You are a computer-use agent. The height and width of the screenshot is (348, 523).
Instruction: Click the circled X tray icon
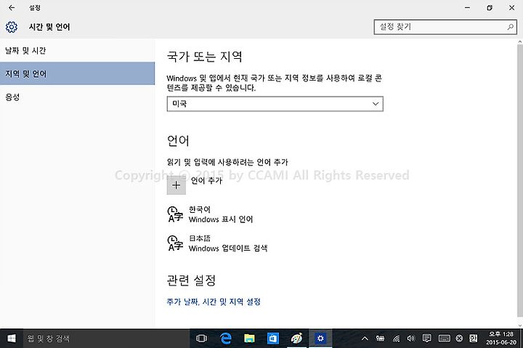pos(459,339)
